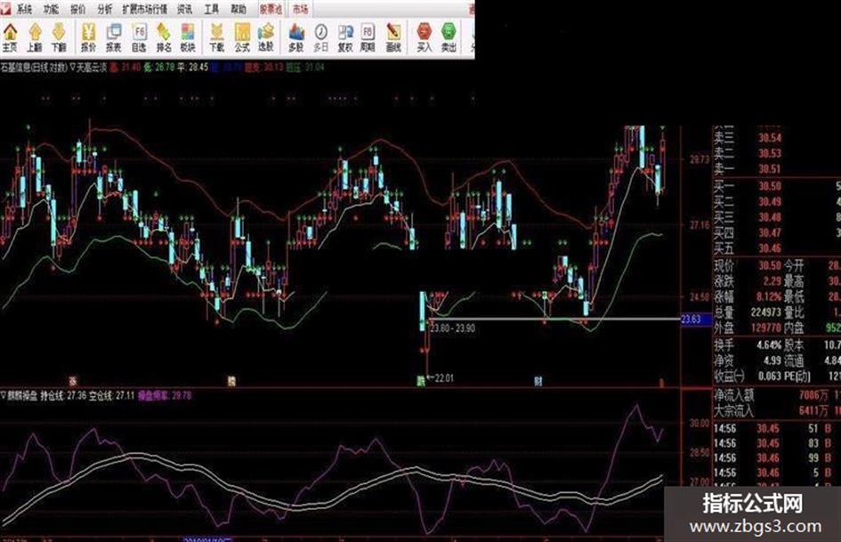Switch to the 股票池 tab
Image resolution: width=841 pixels, height=542 pixels.
click(x=271, y=9)
